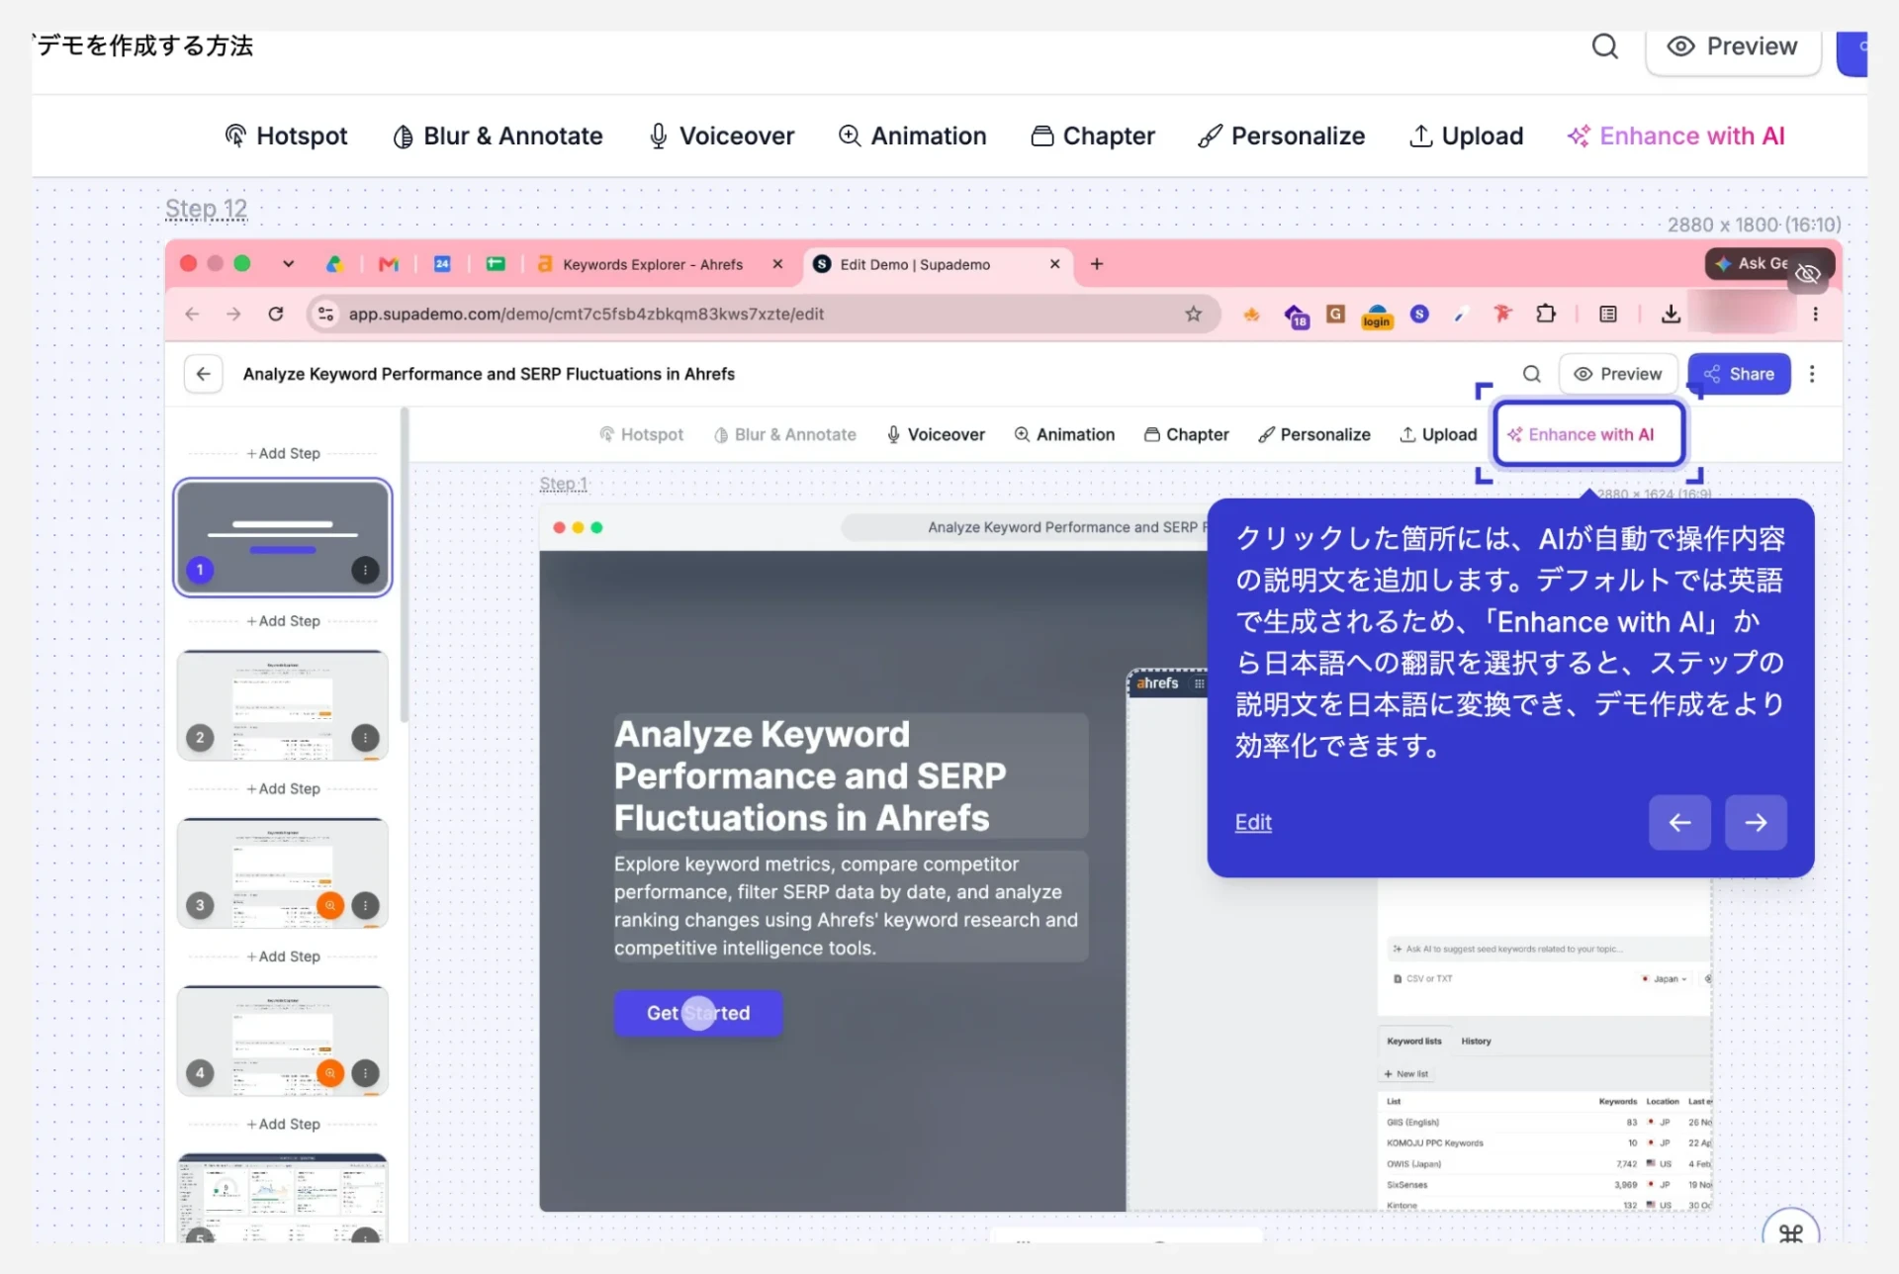Select inner Personalize toolbar item
This screenshot has height=1274, width=1899.
pyautogui.click(x=1313, y=434)
